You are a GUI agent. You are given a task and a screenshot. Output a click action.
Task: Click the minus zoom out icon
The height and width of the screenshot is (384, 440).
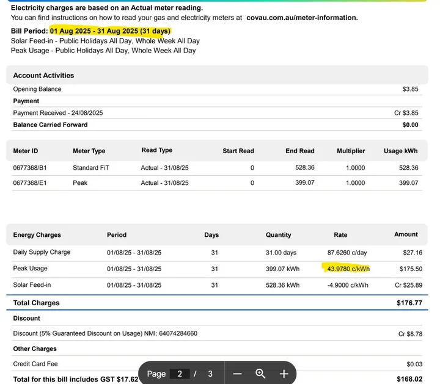point(238,374)
